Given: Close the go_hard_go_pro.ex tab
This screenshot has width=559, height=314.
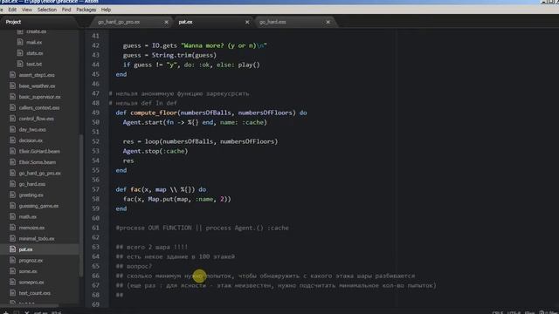Looking at the screenshot, I should coord(166,22).
